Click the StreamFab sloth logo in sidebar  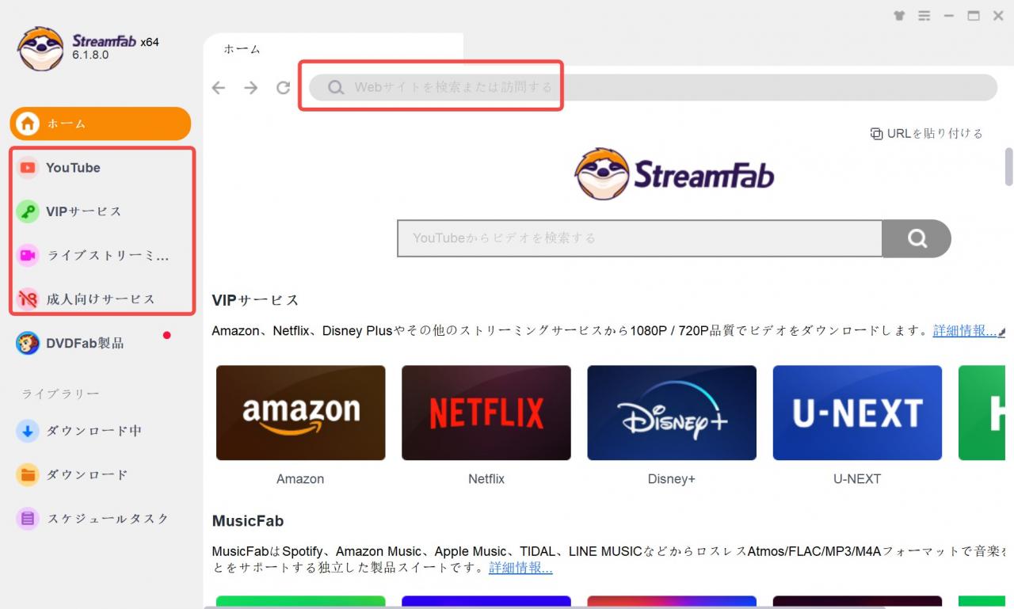pos(40,49)
